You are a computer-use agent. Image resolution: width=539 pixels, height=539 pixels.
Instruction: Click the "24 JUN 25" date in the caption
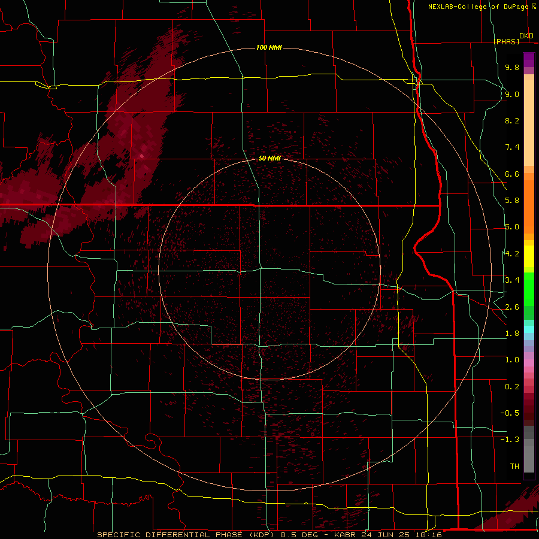tap(384, 535)
